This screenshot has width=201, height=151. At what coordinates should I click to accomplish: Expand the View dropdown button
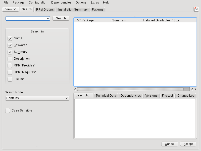pos(11,9)
